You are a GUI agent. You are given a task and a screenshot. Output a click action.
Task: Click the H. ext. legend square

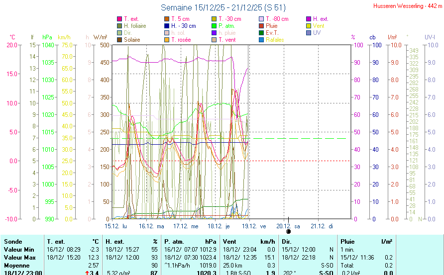[x=309, y=19]
